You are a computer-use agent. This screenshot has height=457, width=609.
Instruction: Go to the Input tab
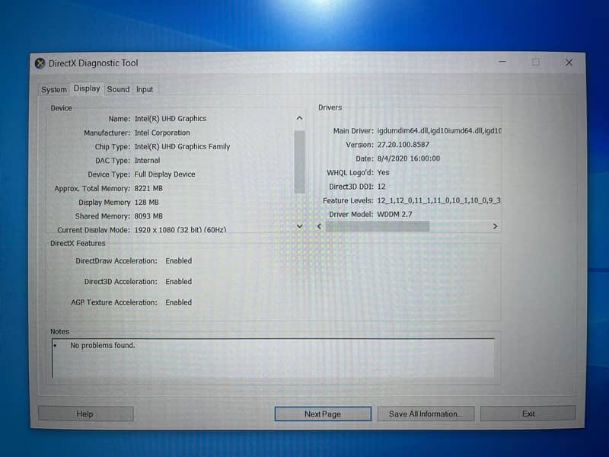point(145,89)
